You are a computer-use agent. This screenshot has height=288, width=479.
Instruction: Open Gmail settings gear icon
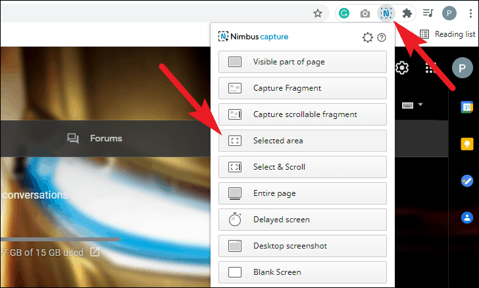point(402,68)
